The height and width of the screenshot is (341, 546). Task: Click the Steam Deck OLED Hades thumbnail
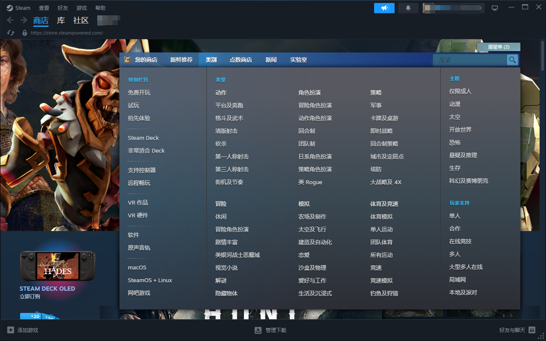[58, 266]
